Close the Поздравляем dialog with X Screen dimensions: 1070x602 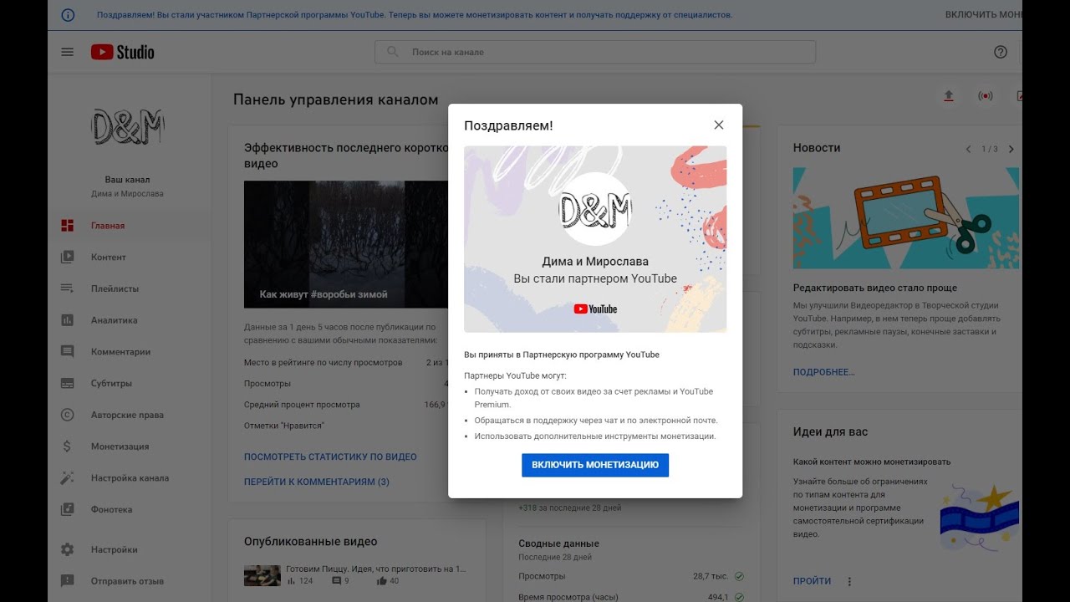pos(719,125)
